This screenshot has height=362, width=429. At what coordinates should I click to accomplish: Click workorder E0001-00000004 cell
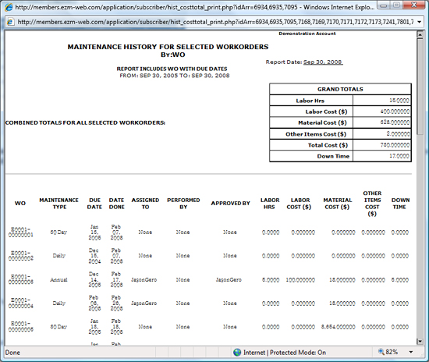click(x=21, y=303)
